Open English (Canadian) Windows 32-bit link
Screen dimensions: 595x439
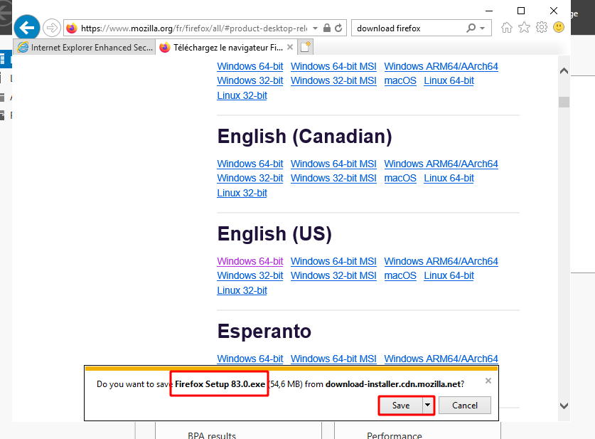[250, 178]
